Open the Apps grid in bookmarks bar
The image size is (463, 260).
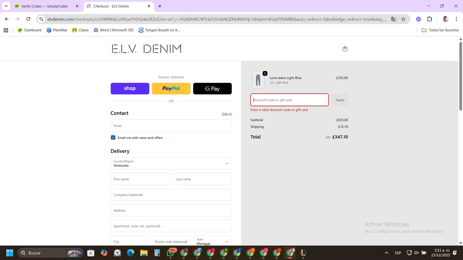pos(6,30)
